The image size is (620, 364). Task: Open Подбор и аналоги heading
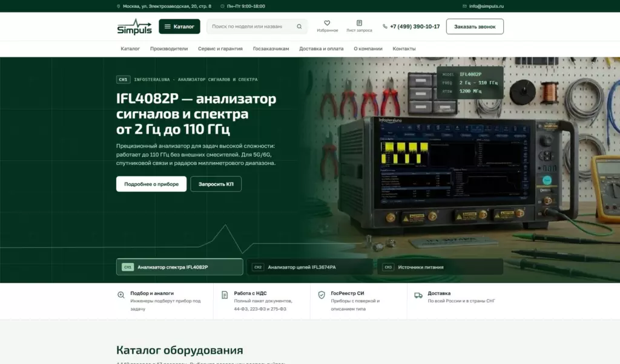click(x=152, y=293)
